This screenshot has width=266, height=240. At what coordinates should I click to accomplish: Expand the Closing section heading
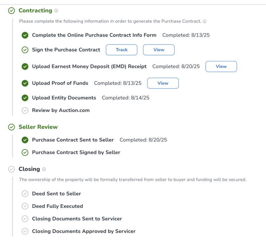(29, 169)
